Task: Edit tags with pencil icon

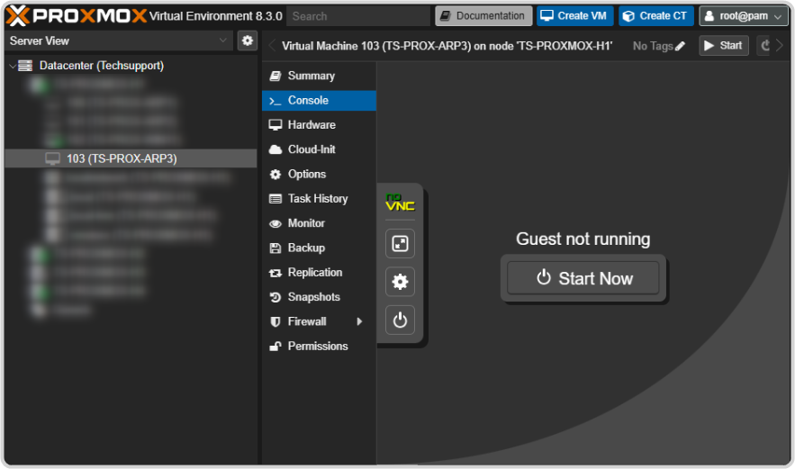Action: tap(680, 46)
